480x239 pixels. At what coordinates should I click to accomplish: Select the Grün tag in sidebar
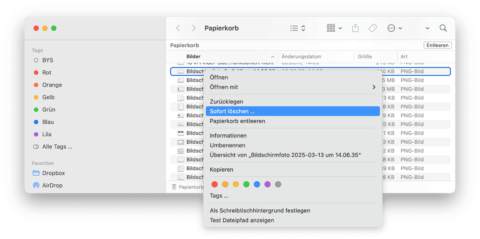[45, 109]
